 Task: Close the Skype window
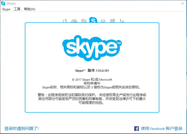tap(182, 3)
